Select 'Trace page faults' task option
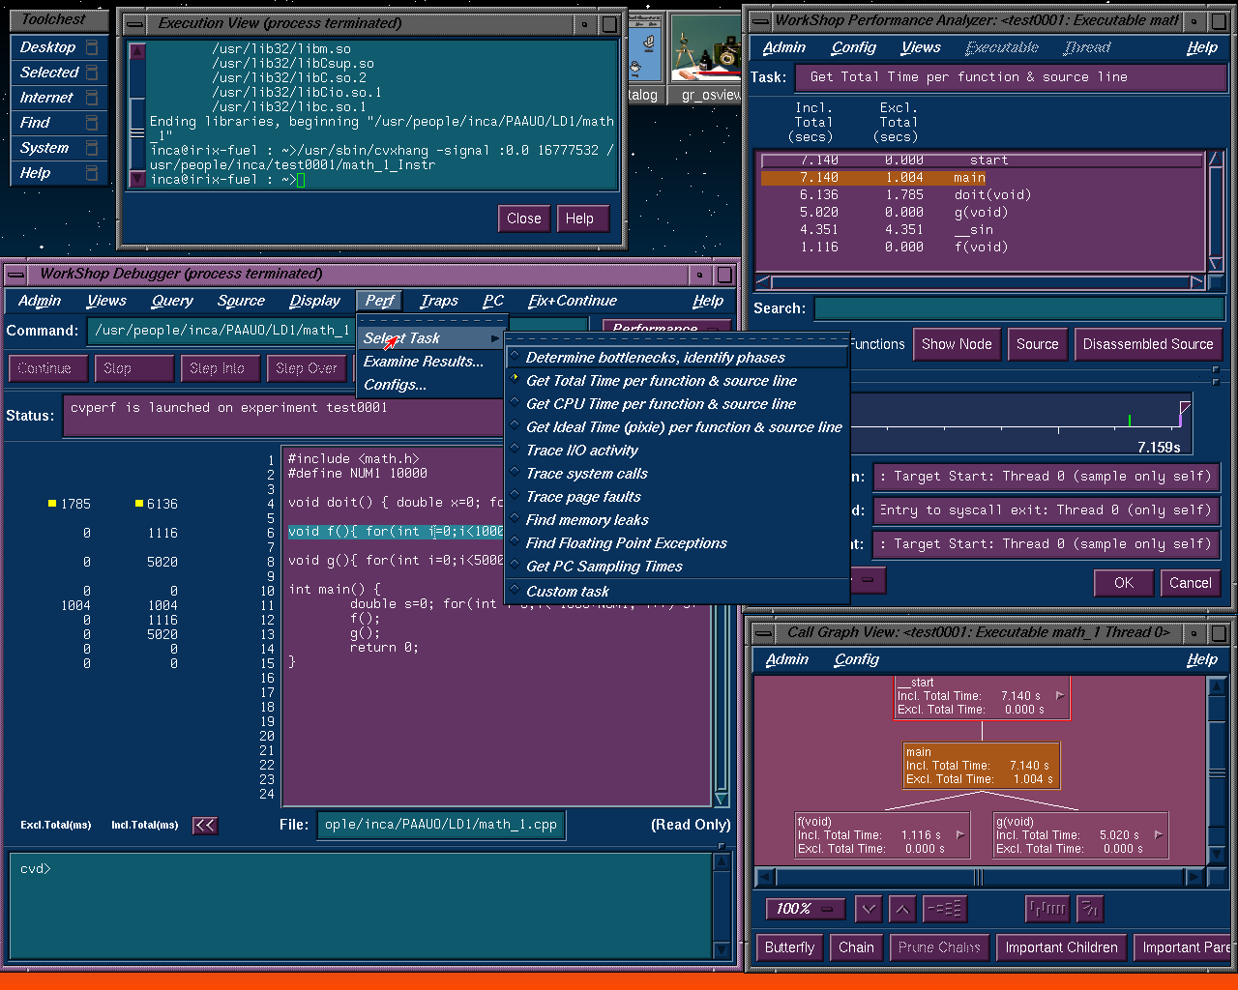The height and width of the screenshot is (990, 1238). pyautogui.click(x=677, y=497)
